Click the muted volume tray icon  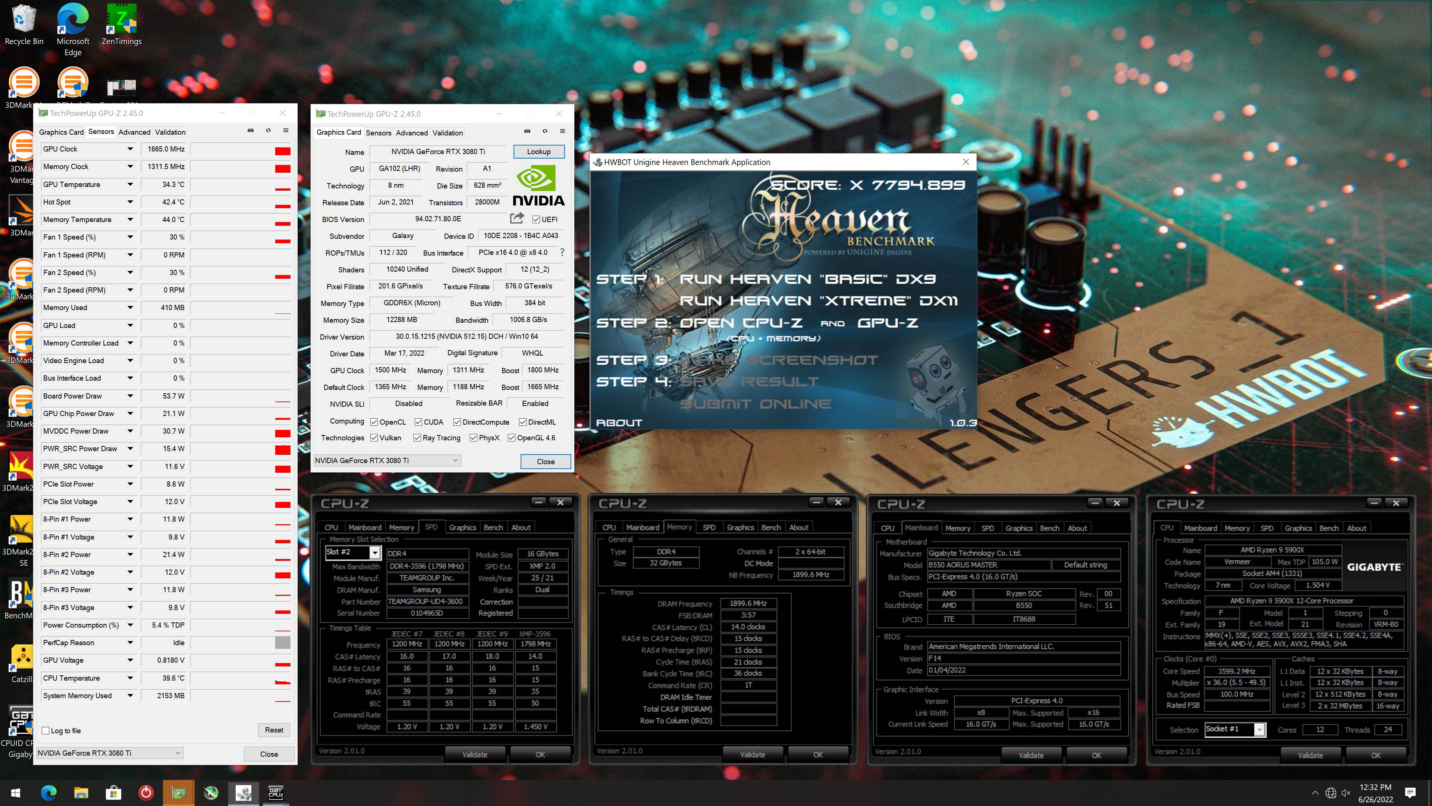point(1346,793)
